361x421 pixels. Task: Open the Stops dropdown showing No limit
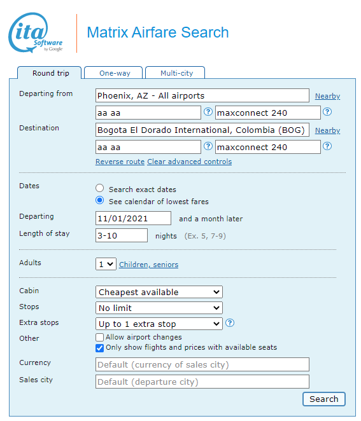click(159, 308)
